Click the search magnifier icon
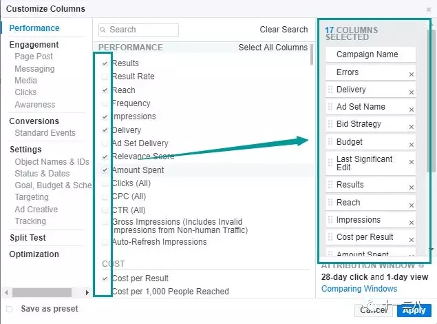 click(103, 30)
